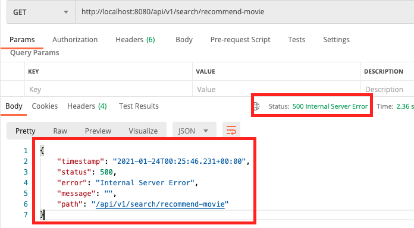Open the response Headers (4) tab

tap(87, 106)
